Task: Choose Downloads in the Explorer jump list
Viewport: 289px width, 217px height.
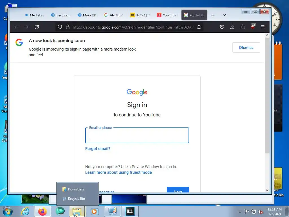Action: 78,189
